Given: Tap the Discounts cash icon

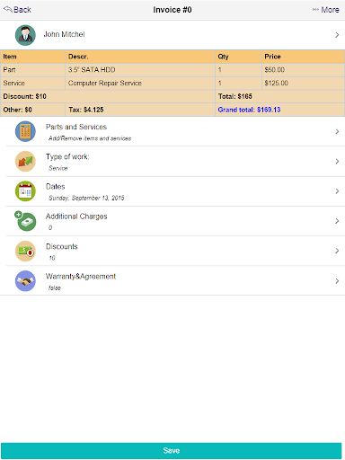Looking at the screenshot, I should point(25,251).
